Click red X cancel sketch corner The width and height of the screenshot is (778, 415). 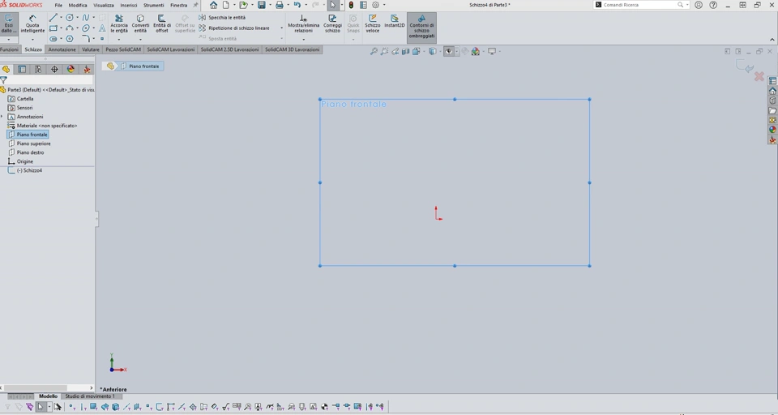759,76
